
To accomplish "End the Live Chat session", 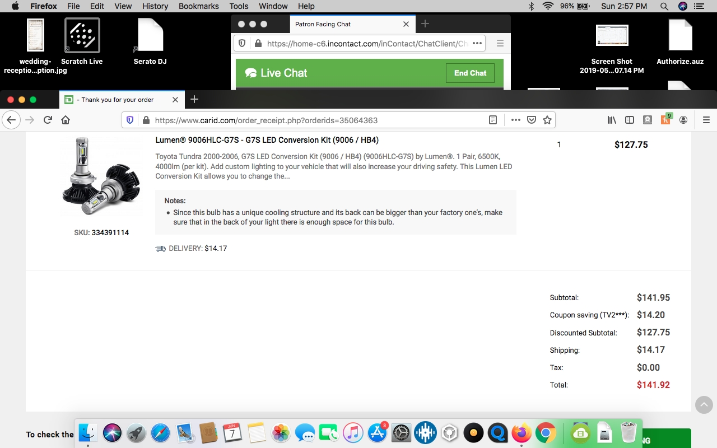I will [x=470, y=73].
